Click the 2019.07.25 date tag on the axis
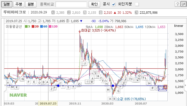187x106 pixels. tap(48, 103)
